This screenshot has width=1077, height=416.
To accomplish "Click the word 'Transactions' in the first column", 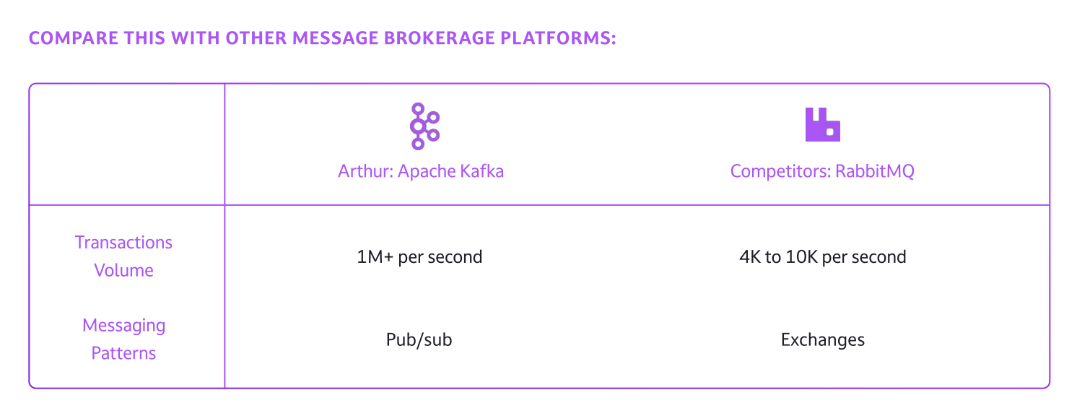I will tap(124, 243).
